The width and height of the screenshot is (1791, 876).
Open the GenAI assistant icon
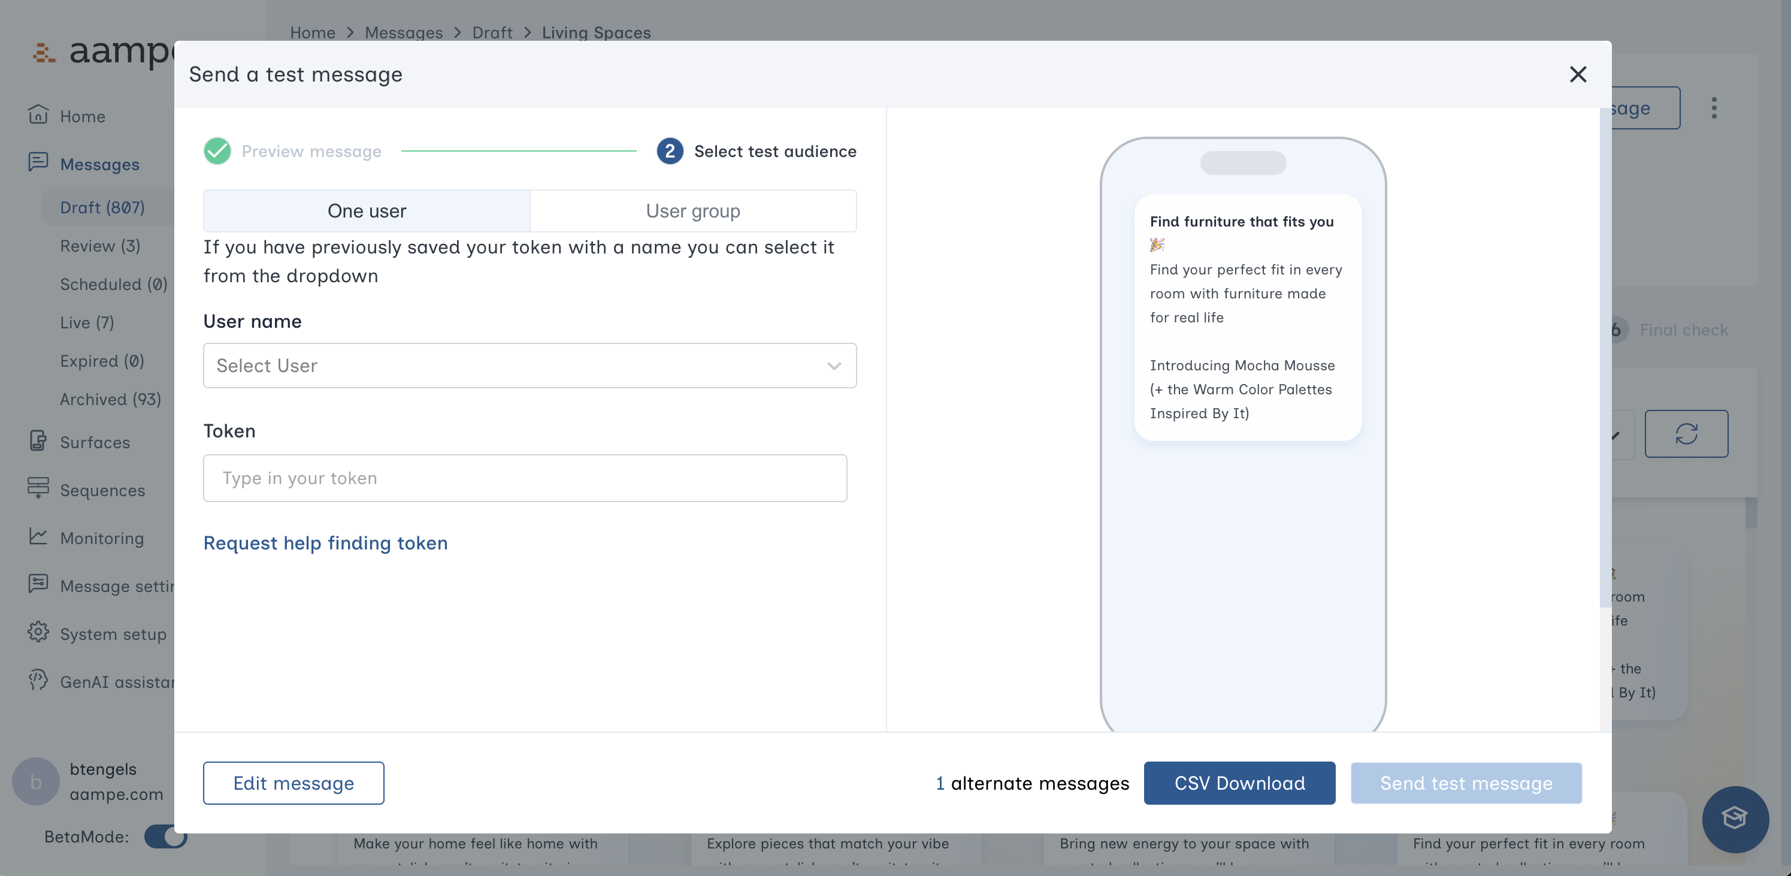(x=38, y=681)
